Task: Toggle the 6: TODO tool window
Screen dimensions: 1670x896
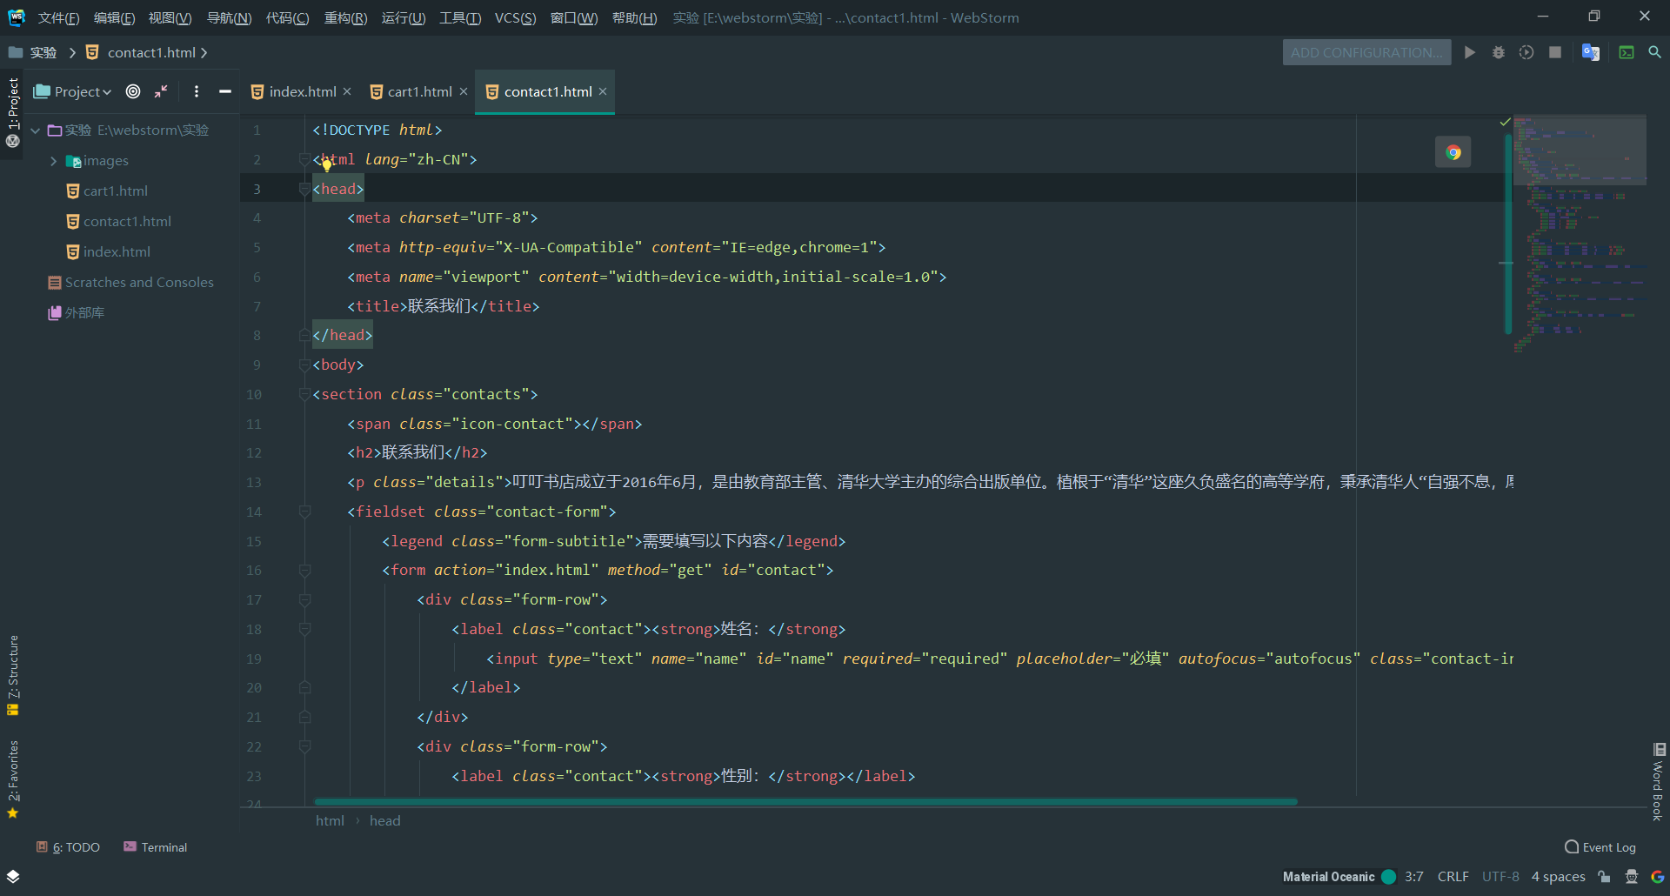Action: point(68,847)
